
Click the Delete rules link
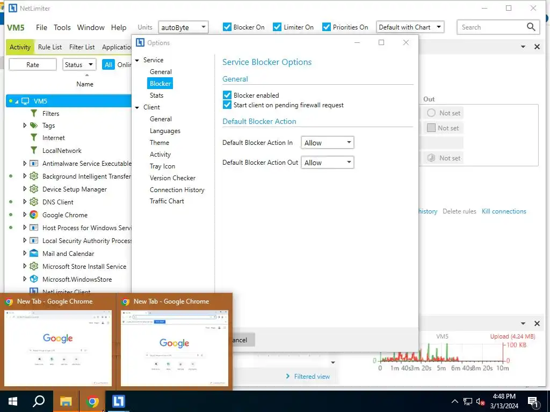(459, 211)
